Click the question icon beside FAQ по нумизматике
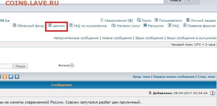This screenshot has height=106, width=217. pyautogui.click(x=71, y=25)
